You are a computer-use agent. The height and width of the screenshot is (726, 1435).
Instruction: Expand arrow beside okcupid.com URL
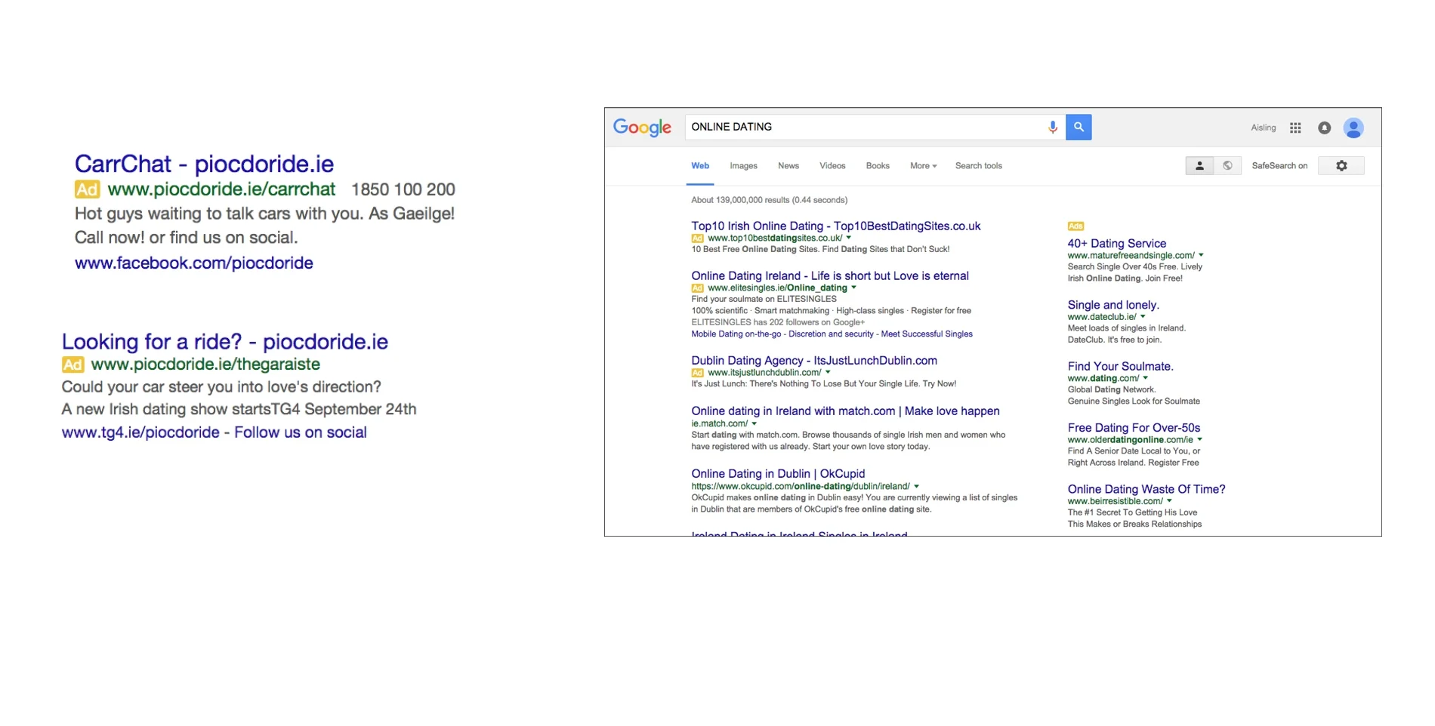916,486
